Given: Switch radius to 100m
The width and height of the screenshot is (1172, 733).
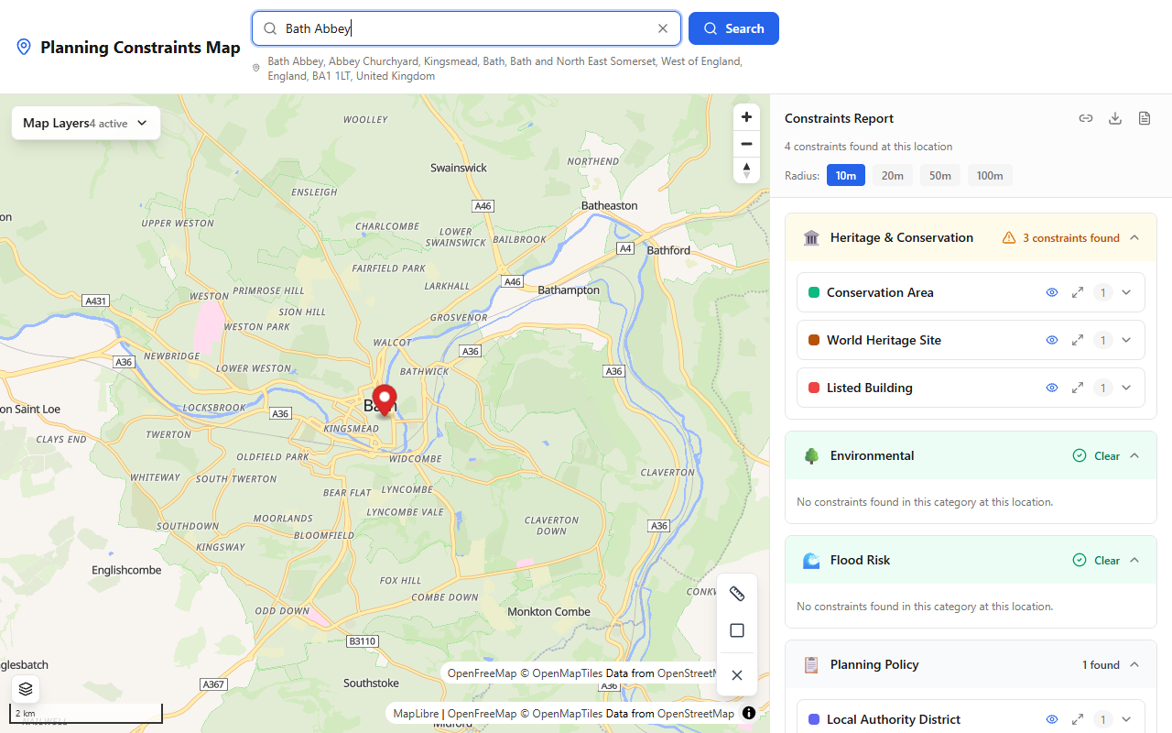Looking at the screenshot, I should [x=989, y=176].
